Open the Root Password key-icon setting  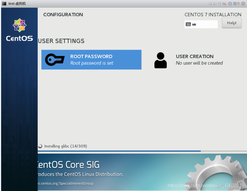pyautogui.click(x=91, y=60)
